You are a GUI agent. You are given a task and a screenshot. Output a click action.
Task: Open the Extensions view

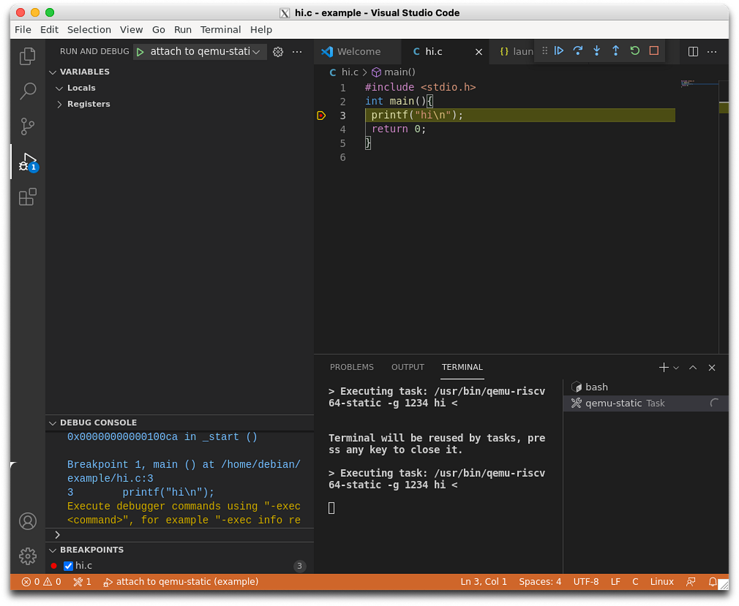pos(28,197)
